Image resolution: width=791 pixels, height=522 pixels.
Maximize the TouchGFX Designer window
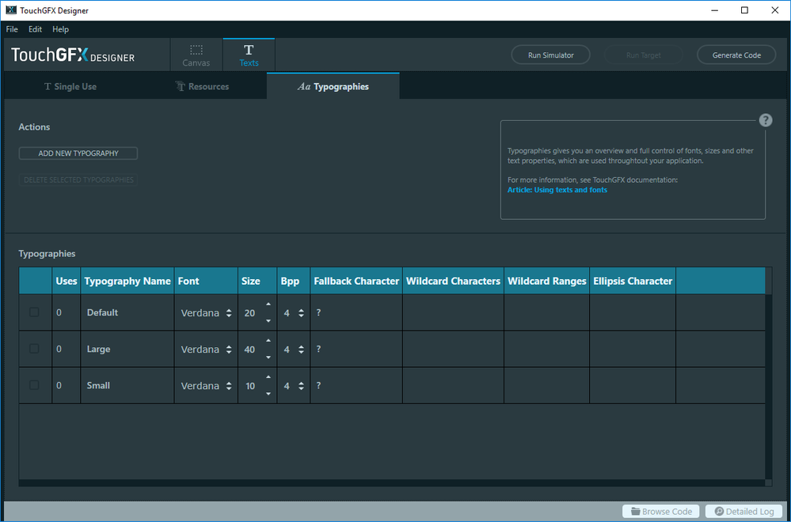[x=744, y=10]
